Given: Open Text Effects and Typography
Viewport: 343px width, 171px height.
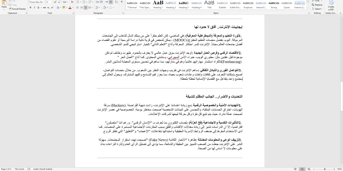Looking at the screenshot, I should [58, 8].
